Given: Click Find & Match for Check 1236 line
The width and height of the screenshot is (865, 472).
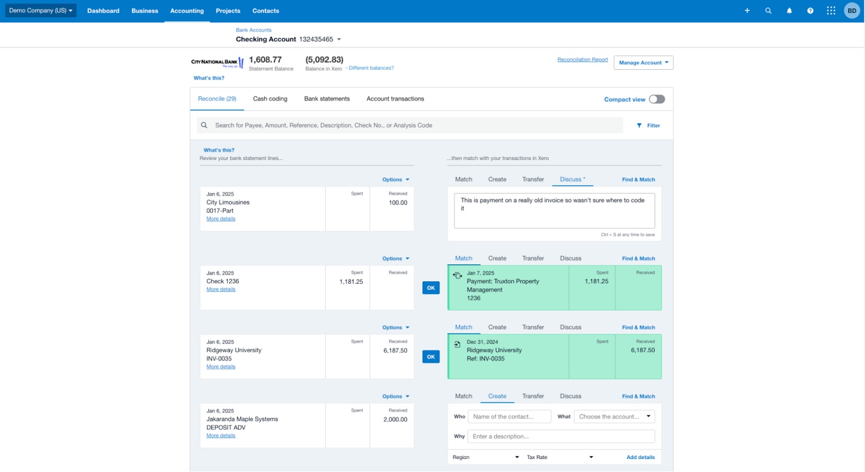Looking at the screenshot, I should (638, 258).
